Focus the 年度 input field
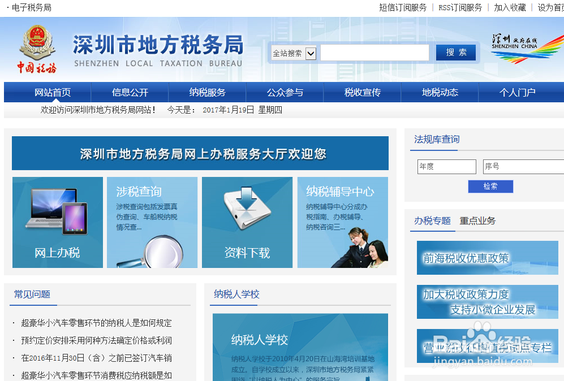 tap(447, 166)
